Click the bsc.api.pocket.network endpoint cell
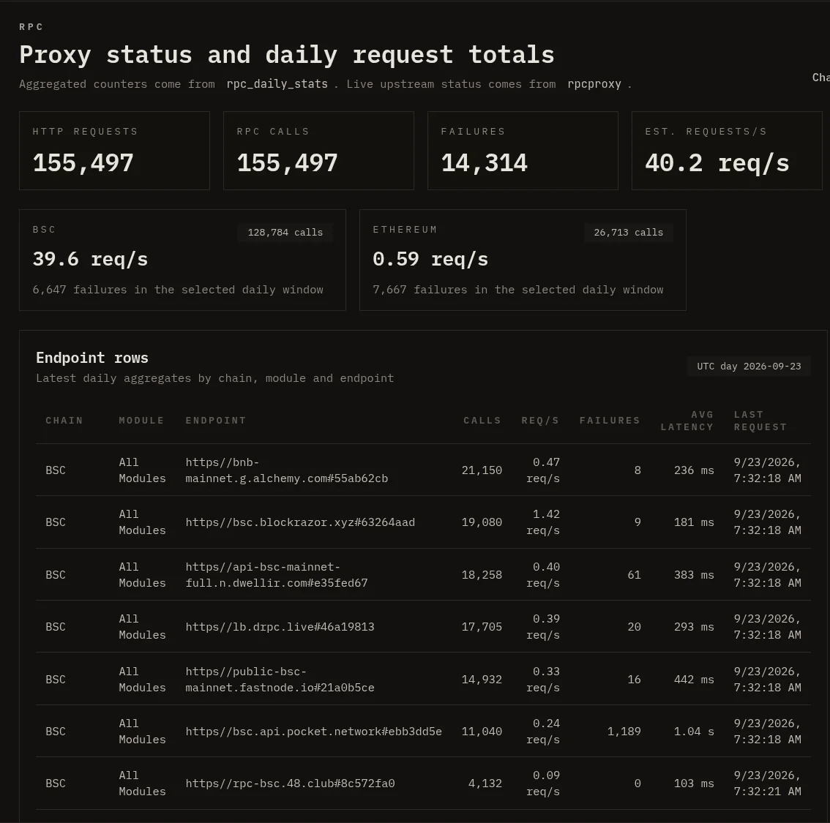This screenshot has width=830, height=823. coord(313,732)
